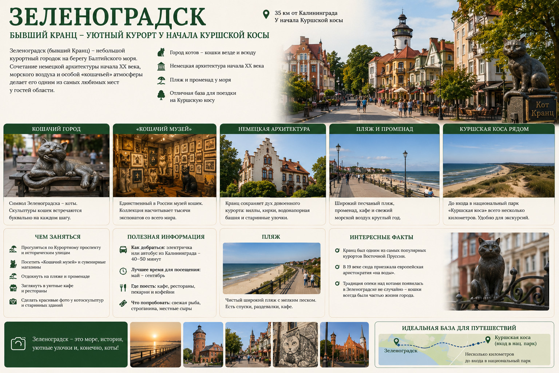Click the bullet icon beside 'В 19 веке сюда приезжала'

tap(337, 267)
